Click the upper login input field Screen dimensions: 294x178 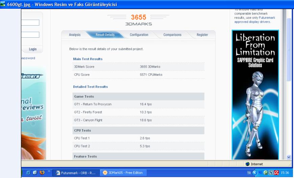(30, 23)
